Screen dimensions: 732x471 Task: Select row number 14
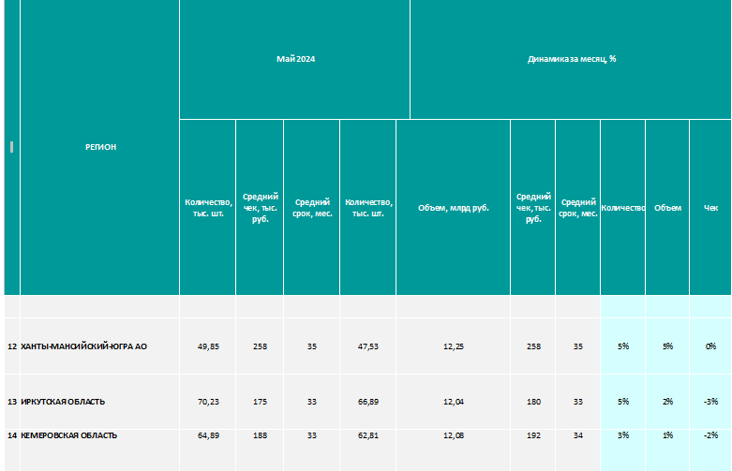[x=12, y=450]
